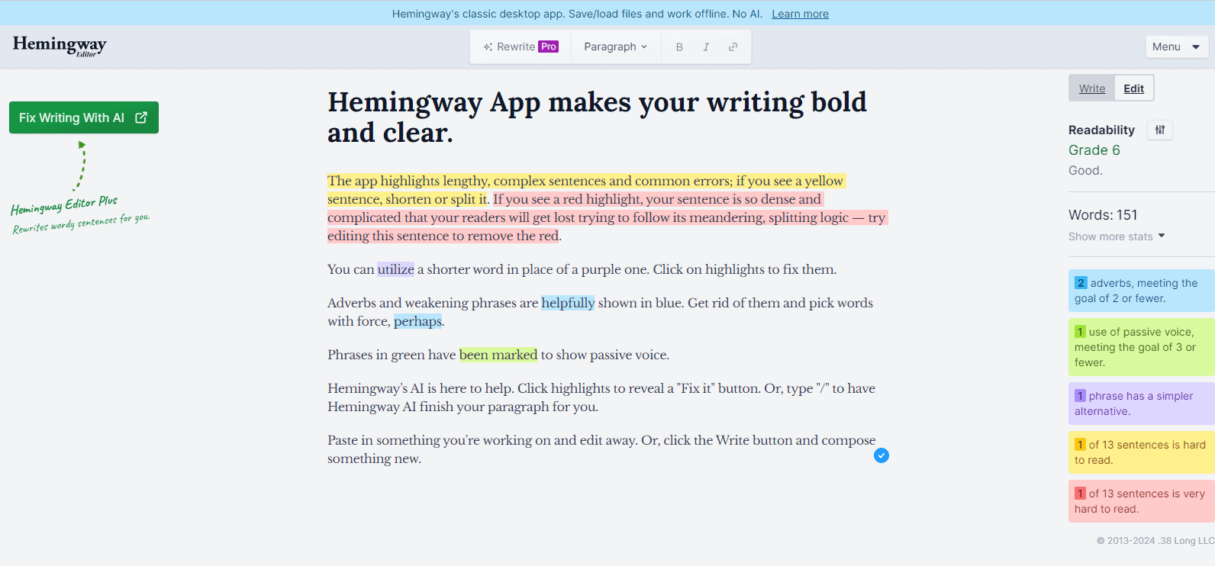Viewport: 1215px width, 566px height.
Task: Select the passive voice green summary card
Action: click(1141, 347)
